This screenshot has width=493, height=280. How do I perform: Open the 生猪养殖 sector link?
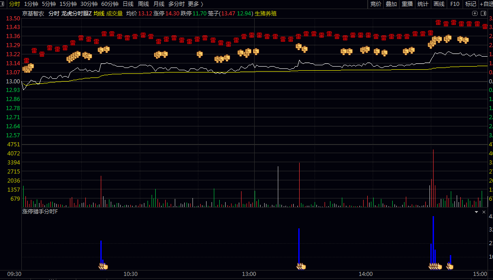pyautogui.click(x=266, y=14)
